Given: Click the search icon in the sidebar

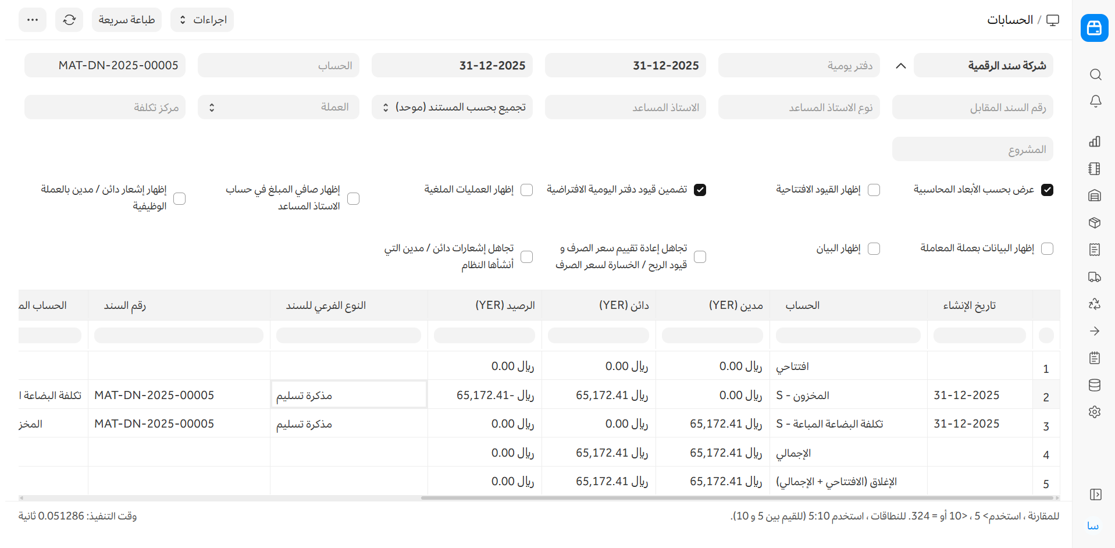Looking at the screenshot, I should pyautogui.click(x=1095, y=74).
